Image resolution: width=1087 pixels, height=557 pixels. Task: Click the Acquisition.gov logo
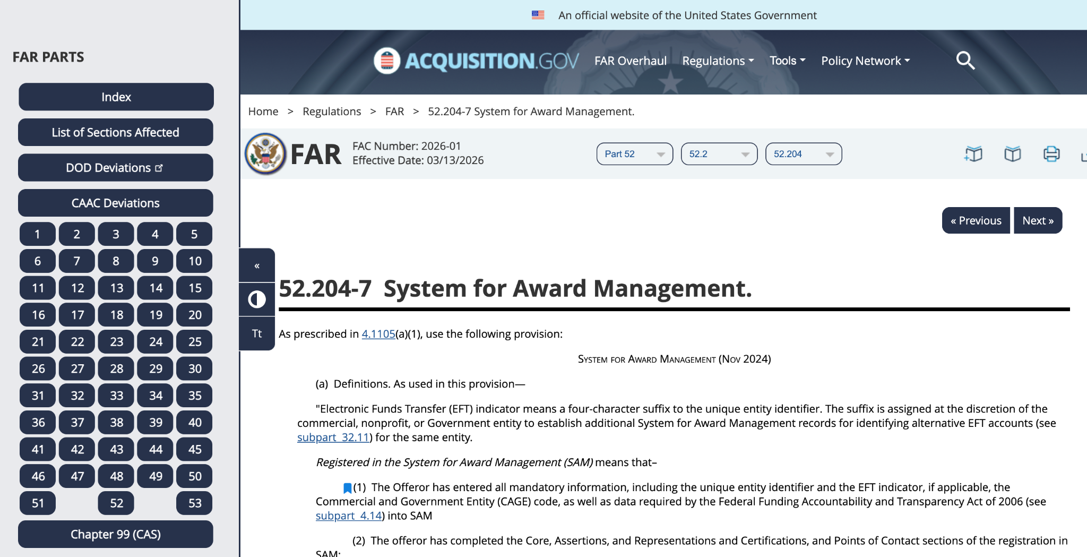(x=476, y=61)
